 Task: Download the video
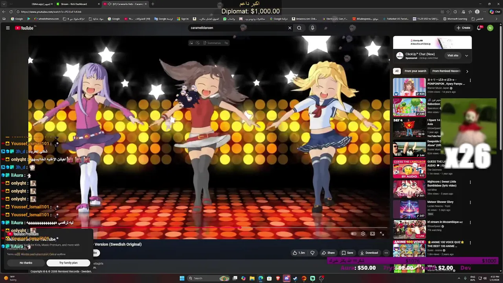click(369, 253)
